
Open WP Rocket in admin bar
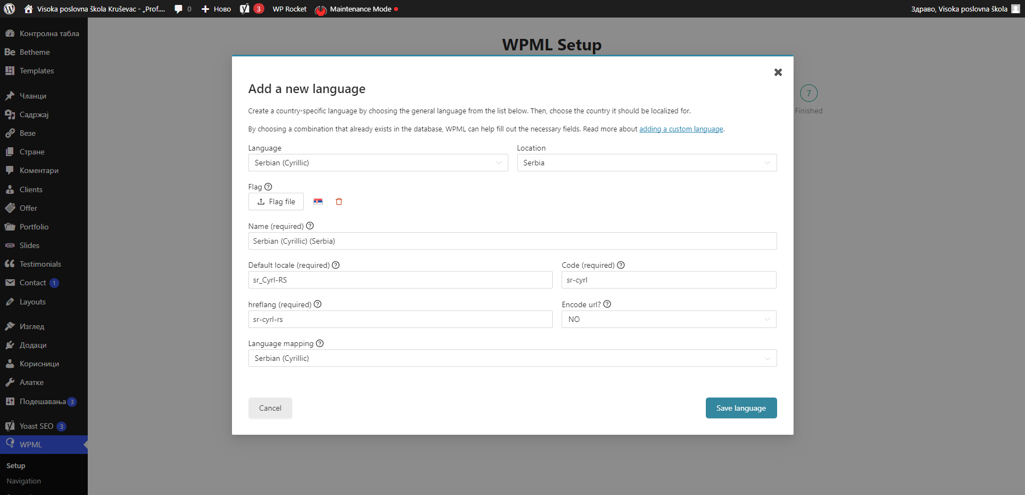point(290,9)
